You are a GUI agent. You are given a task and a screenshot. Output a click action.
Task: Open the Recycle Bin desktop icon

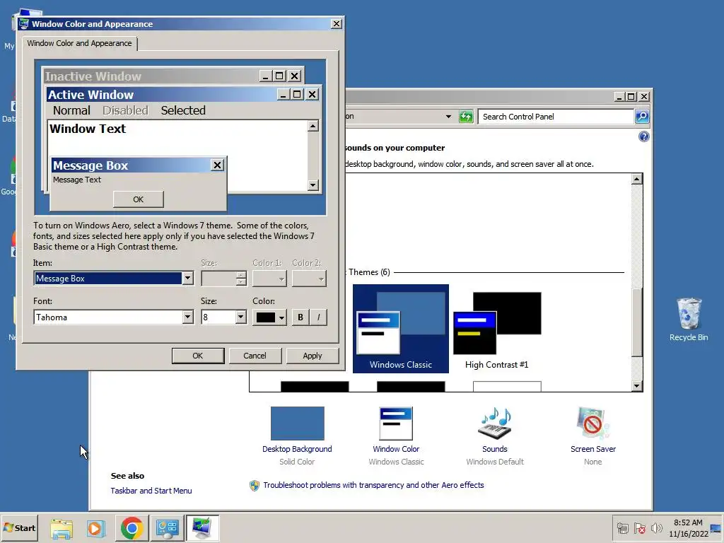click(689, 320)
